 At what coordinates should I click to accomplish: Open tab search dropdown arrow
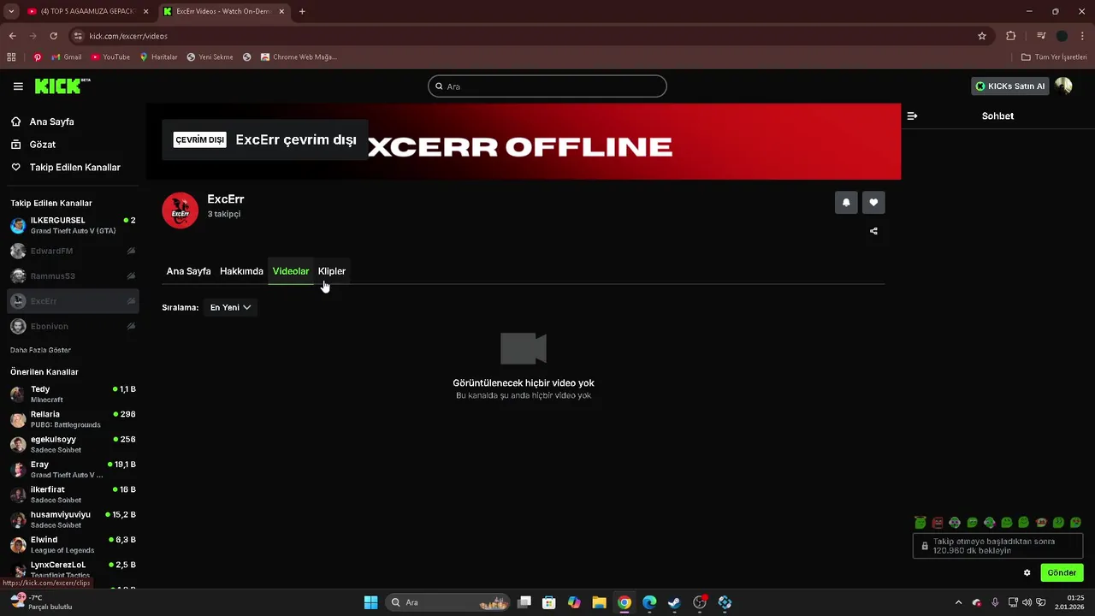[11, 11]
